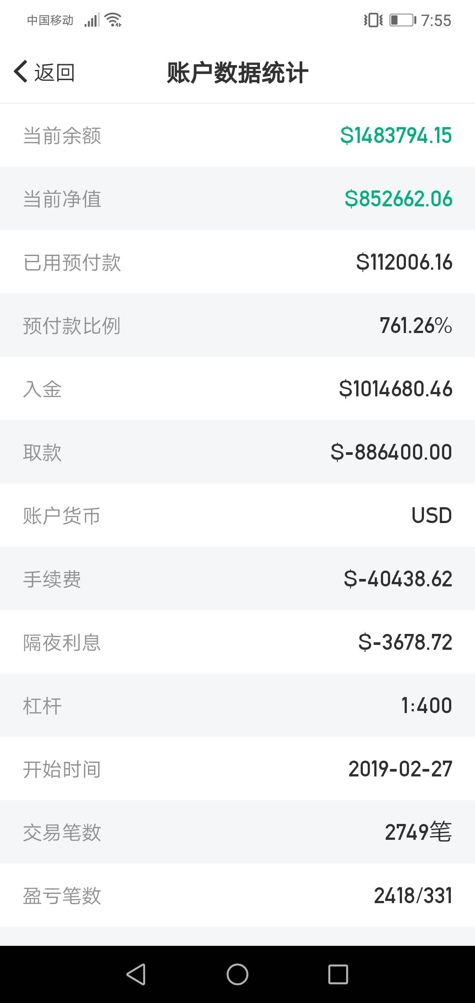Tap the Android back triangle navigation icon
The width and height of the screenshot is (475, 1003).
(x=136, y=974)
